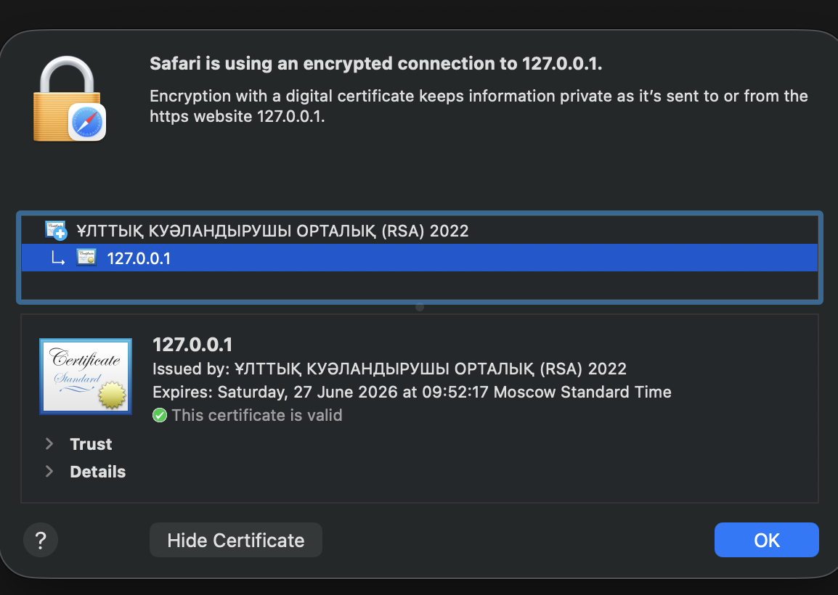Click the small 127.0.0.1 certificate icon in the chain
The image size is (838, 595).
[86, 258]
